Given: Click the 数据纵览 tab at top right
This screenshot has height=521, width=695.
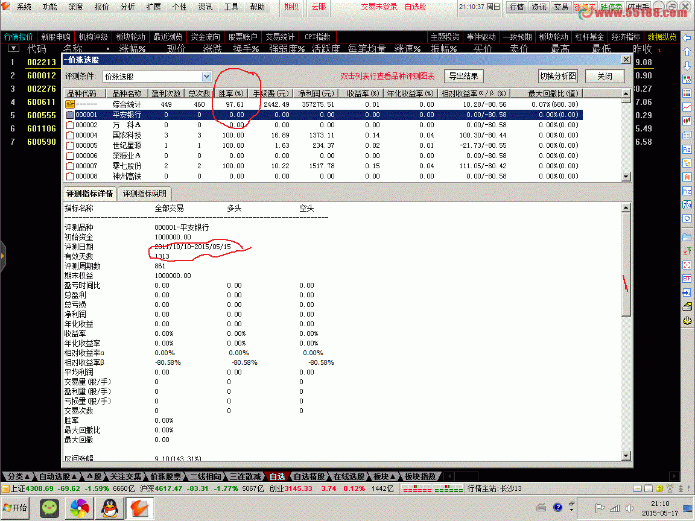Looking at the screenshot, I should [x=662, y=37].
